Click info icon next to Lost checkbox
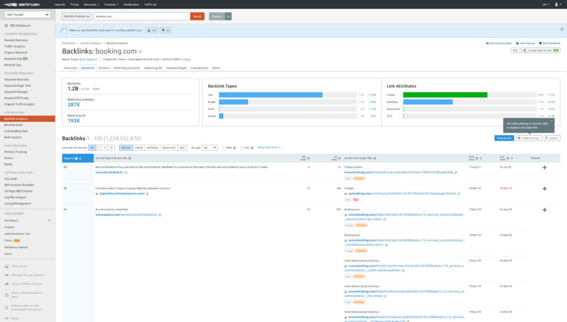 coord(252,148)
